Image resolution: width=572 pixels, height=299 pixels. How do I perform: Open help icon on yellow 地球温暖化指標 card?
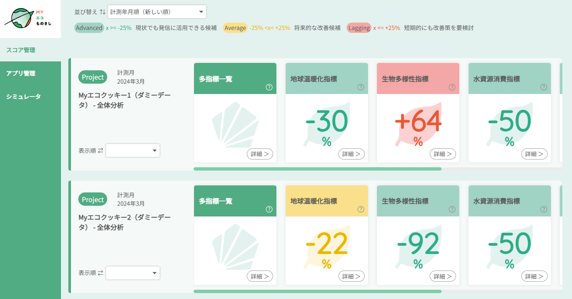click(x=361, y=209)
